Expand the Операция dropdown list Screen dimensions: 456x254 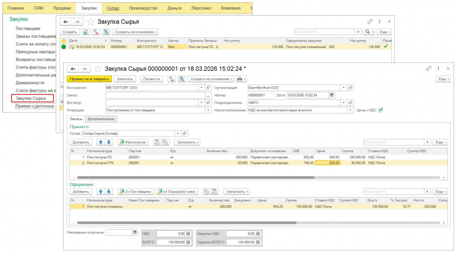click(208, 110)
